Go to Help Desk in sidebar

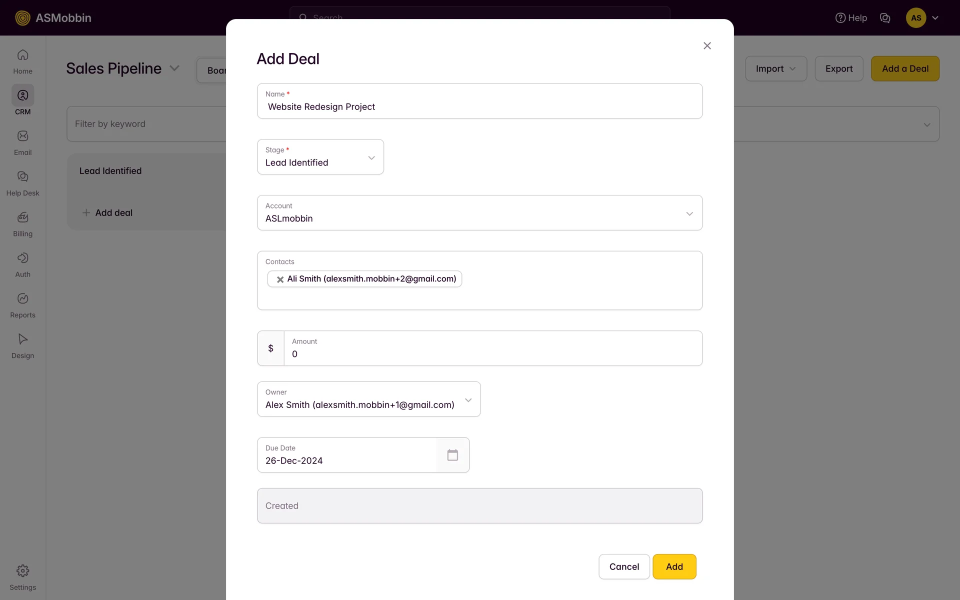(22, 183)
